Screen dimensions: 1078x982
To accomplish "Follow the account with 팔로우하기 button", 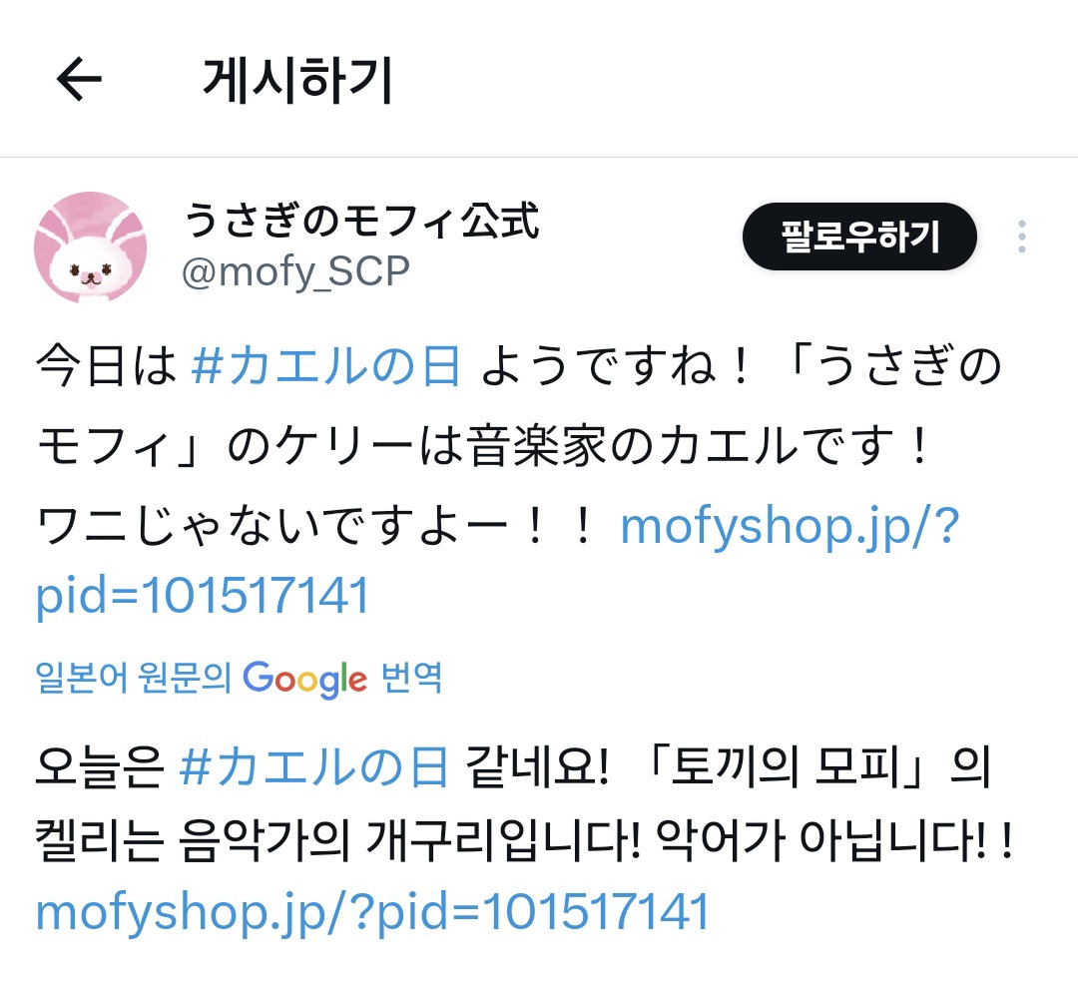I will (859, 237).
